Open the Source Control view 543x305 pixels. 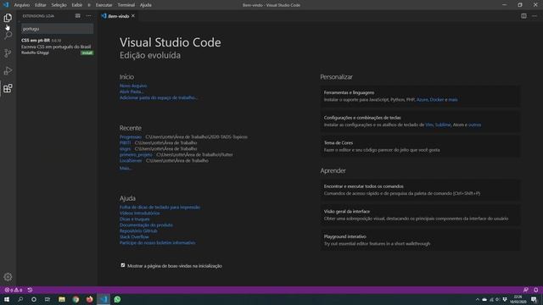(8, 53)
